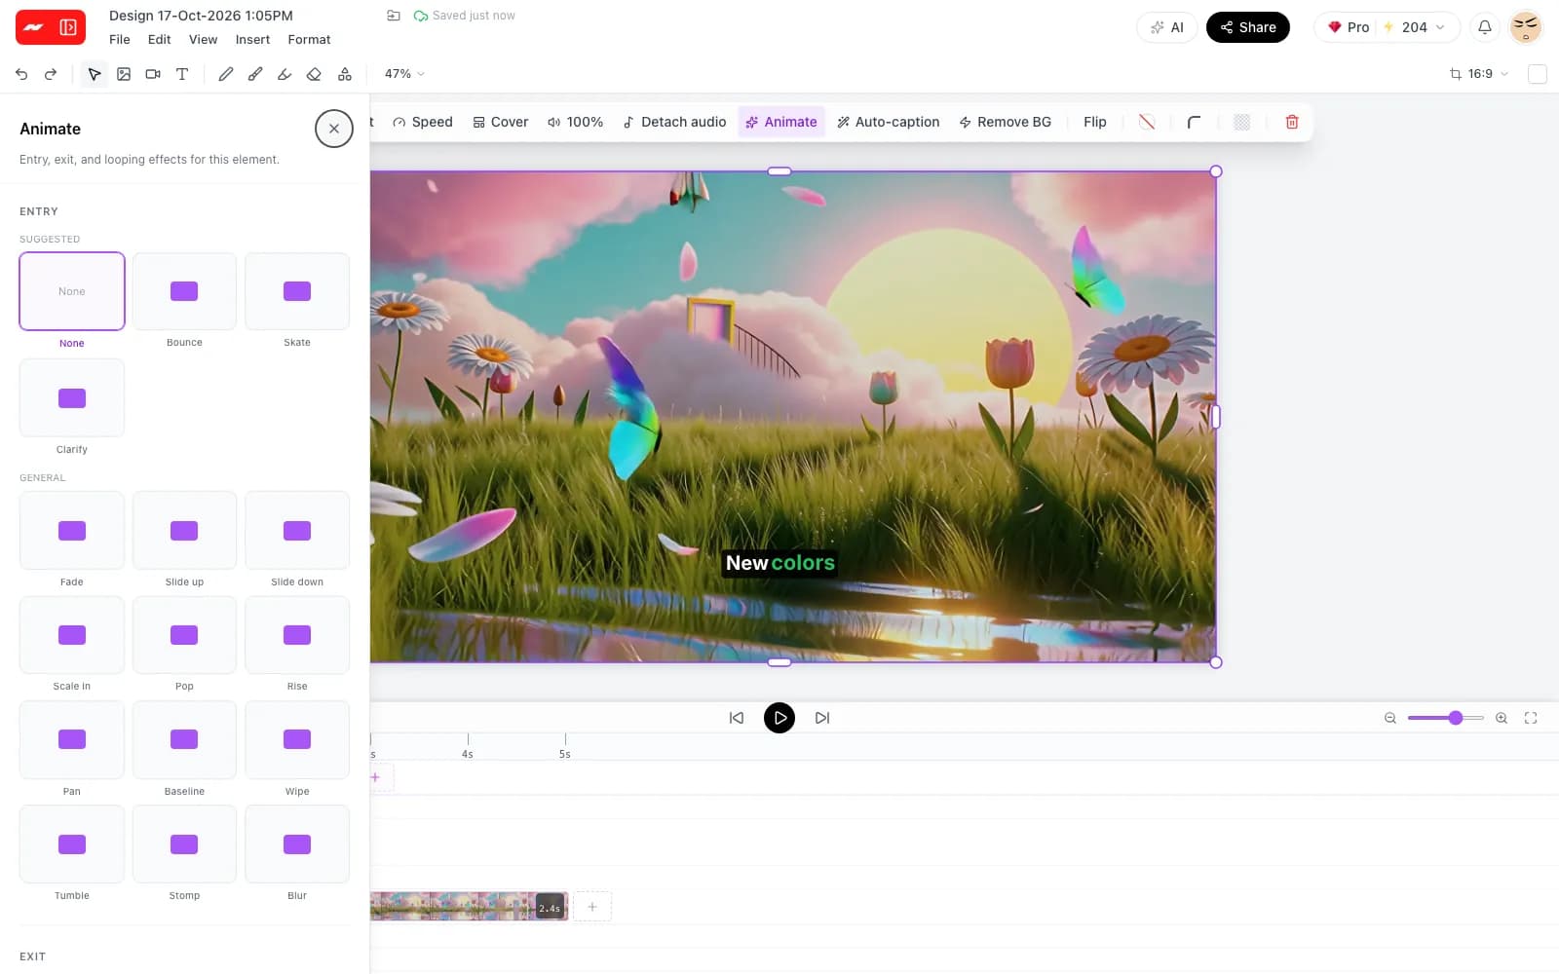Open the notifications bell

pos(1485,27)
